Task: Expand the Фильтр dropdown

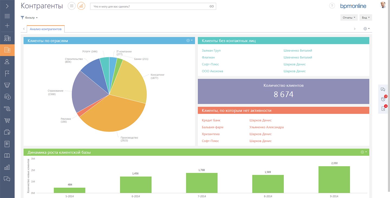Action: pos(29,18)
